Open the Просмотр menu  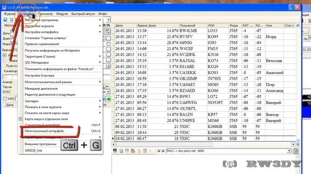pyautogui.click(x=45, y=14)
